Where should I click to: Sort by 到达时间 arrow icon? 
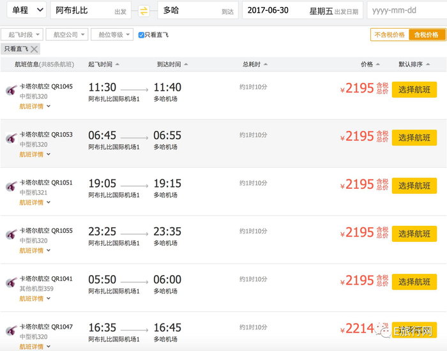point(185,64)
